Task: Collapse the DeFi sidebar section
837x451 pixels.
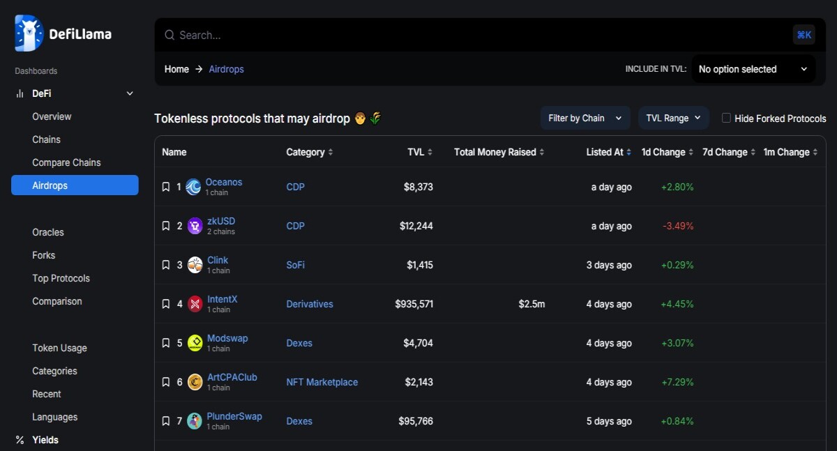Action: tap(130, 93)
